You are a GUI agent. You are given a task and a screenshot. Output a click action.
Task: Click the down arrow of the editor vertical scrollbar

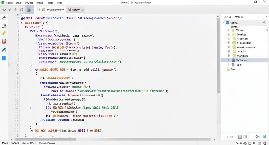click(218, 137)
